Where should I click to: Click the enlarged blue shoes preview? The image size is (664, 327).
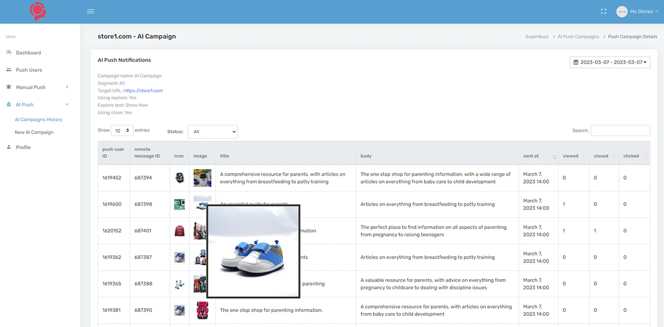coord(254,251)
